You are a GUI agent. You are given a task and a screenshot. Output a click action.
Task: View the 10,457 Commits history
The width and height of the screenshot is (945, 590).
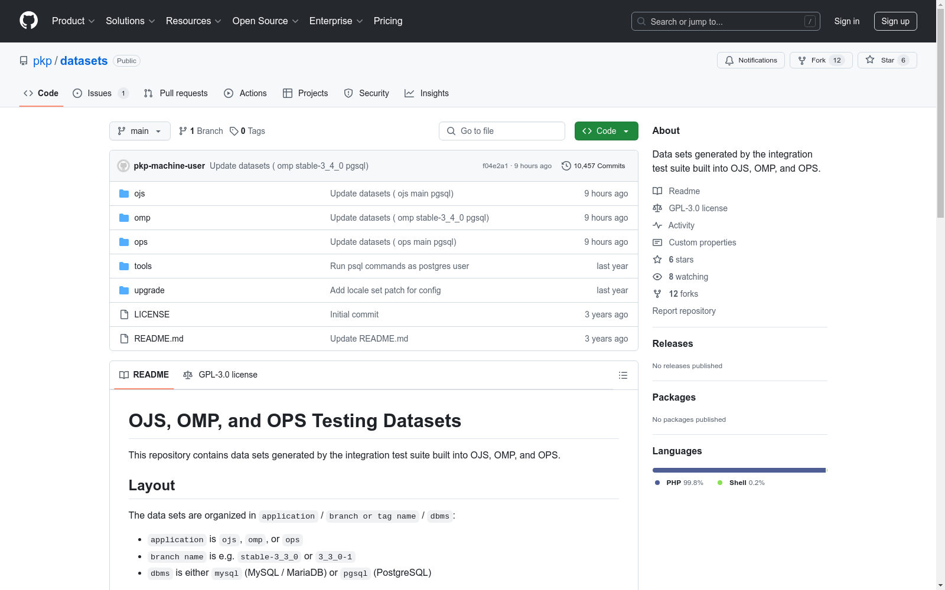pos(593,166)
